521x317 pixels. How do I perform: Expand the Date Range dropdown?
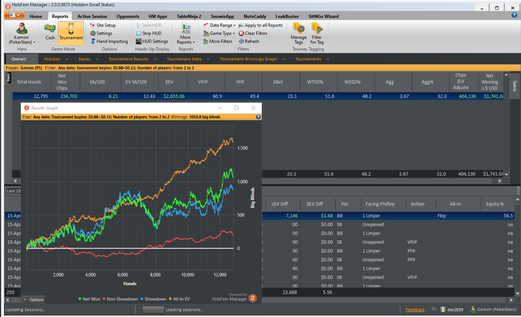[219, 25]
